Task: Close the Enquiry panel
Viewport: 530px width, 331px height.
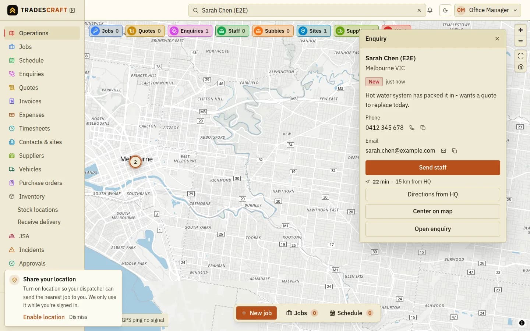Action: 497,39
